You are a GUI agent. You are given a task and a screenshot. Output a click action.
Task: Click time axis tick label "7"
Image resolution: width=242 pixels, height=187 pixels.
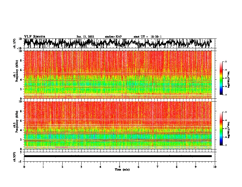click(x=158, y=167)
